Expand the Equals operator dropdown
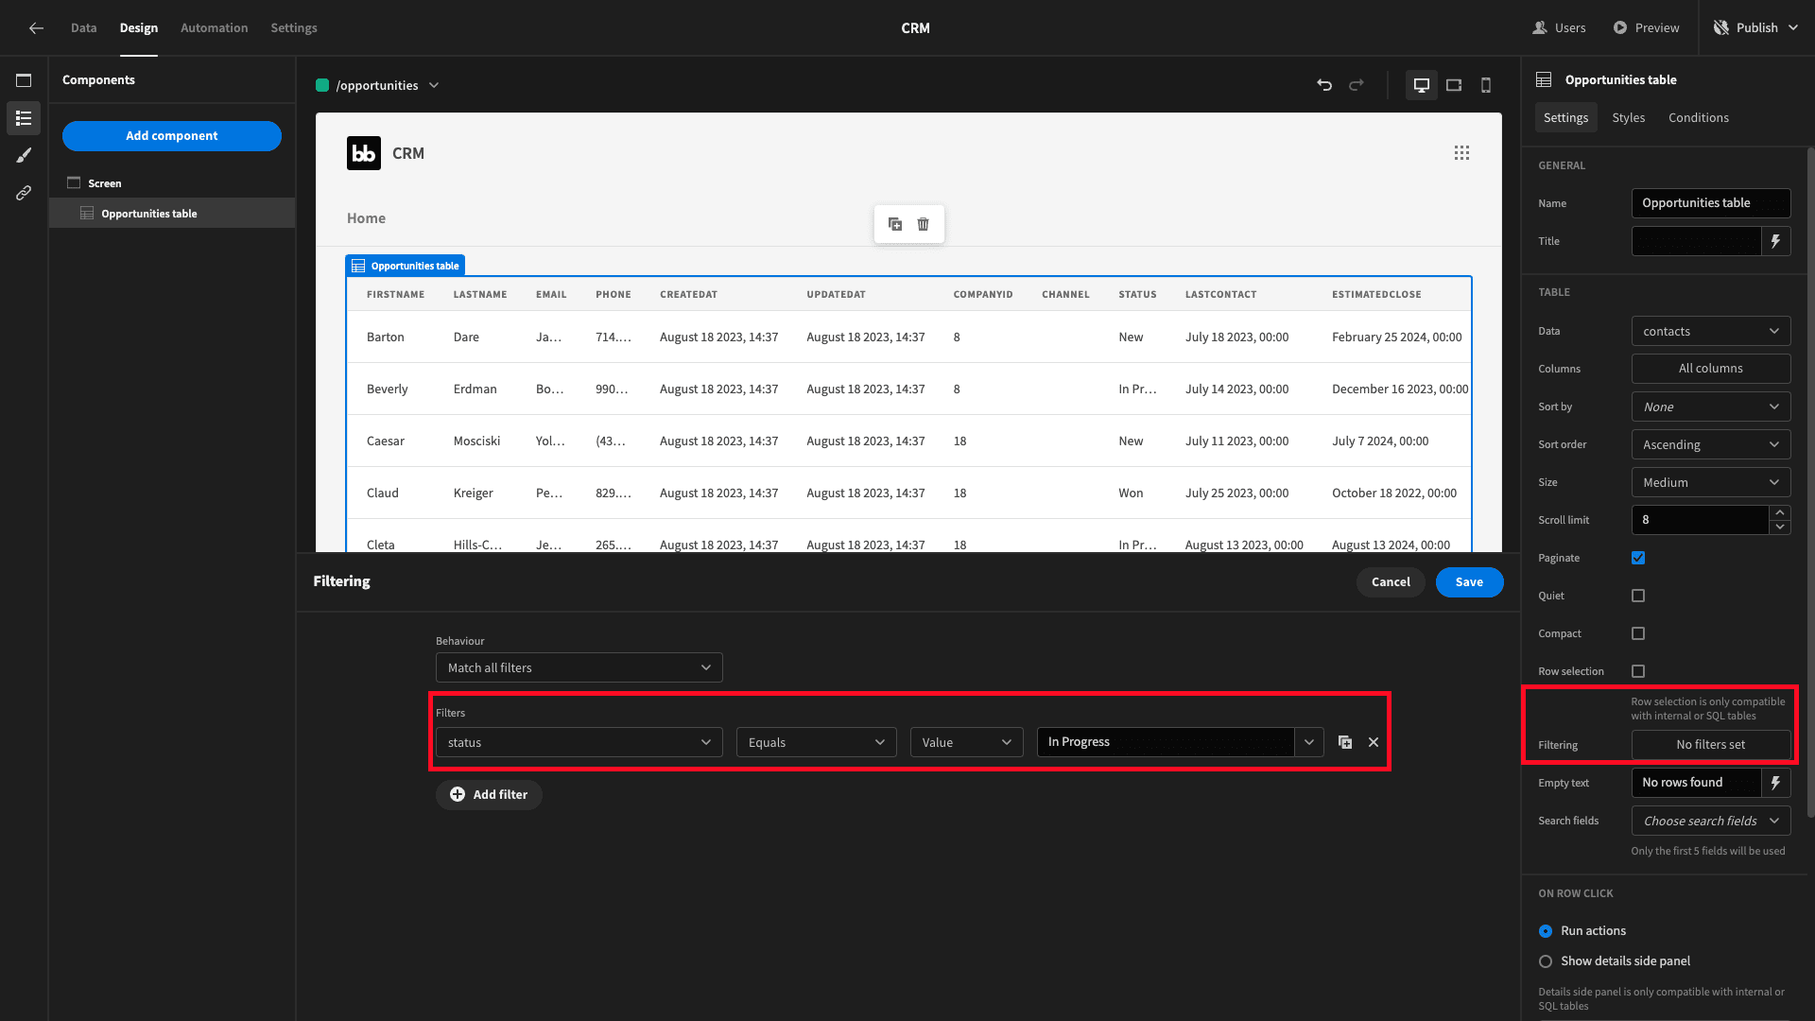1815x1021 pixels. point(817,742)
